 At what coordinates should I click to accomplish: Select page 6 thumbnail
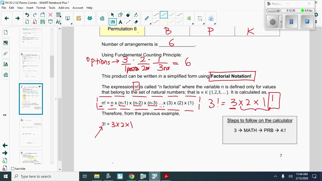(x=31, y=66)
